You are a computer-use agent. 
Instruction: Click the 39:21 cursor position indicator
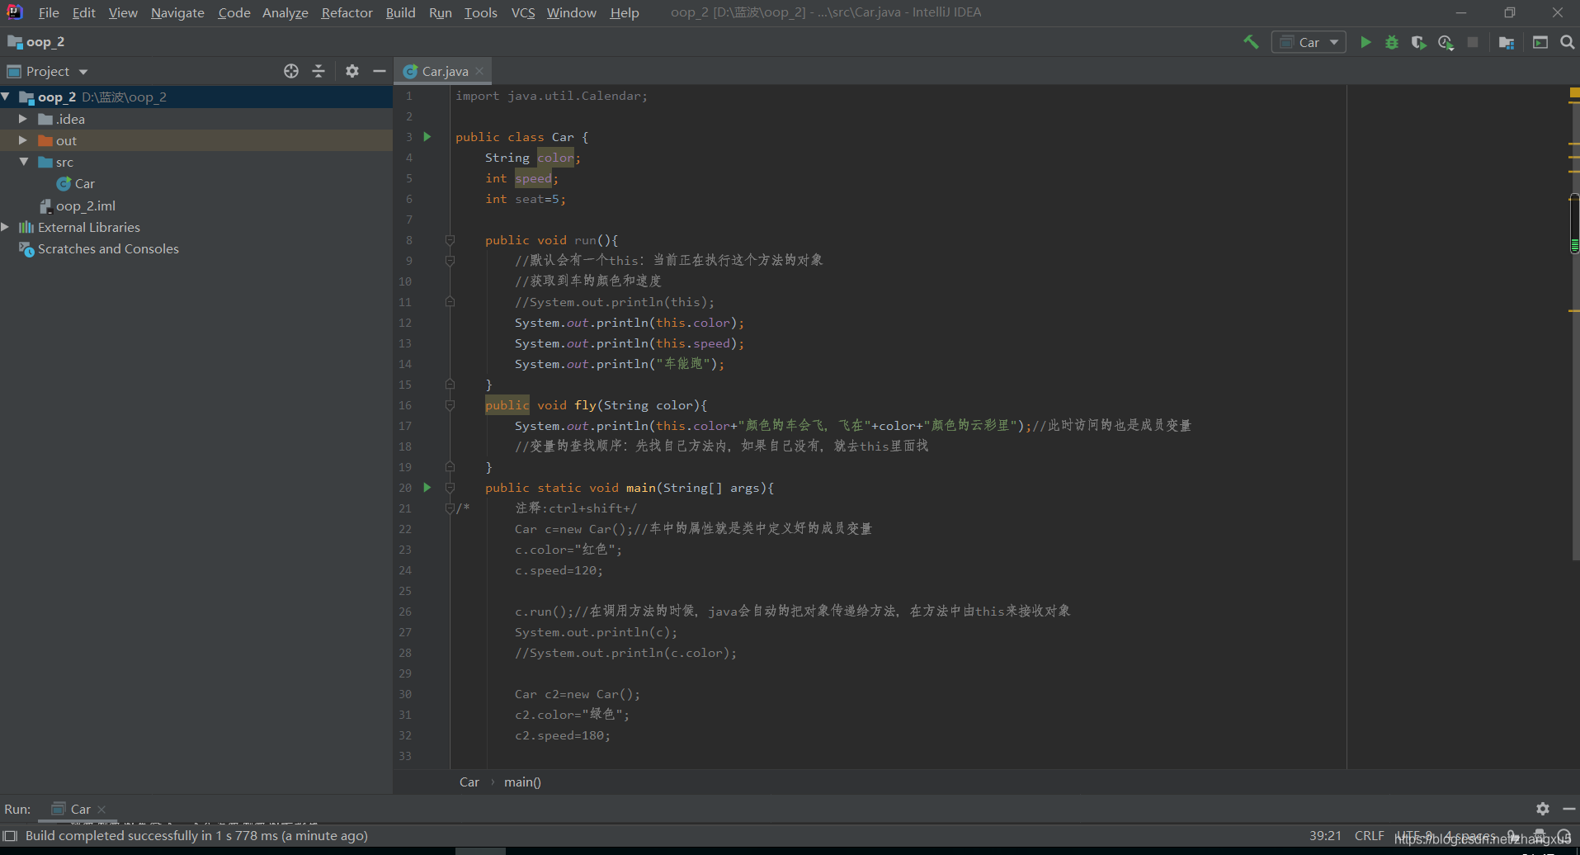(1325, 835)
